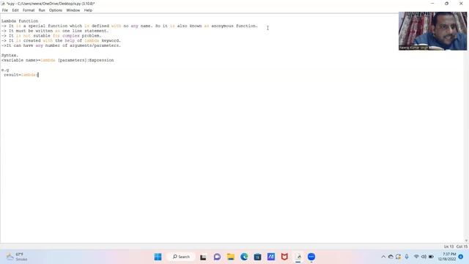Restore down the IDLE editor window
This screenshot has width=469, height=264.
click(446, 4)
